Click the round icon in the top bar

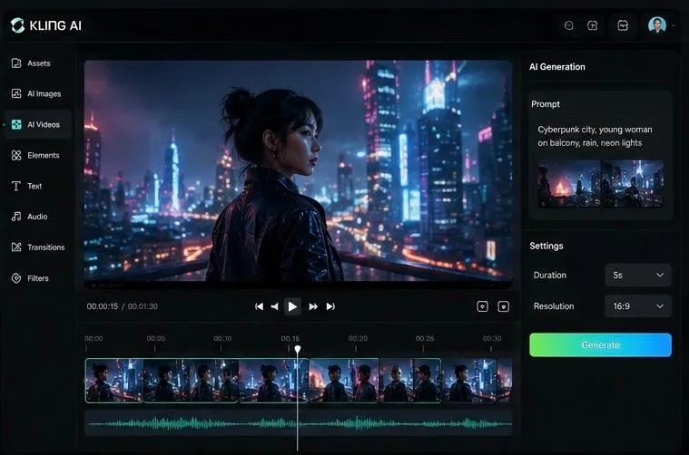point(568,25)
